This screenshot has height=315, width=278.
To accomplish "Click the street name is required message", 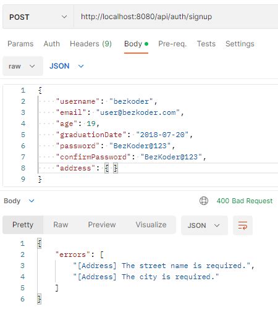I will point(162,266).
